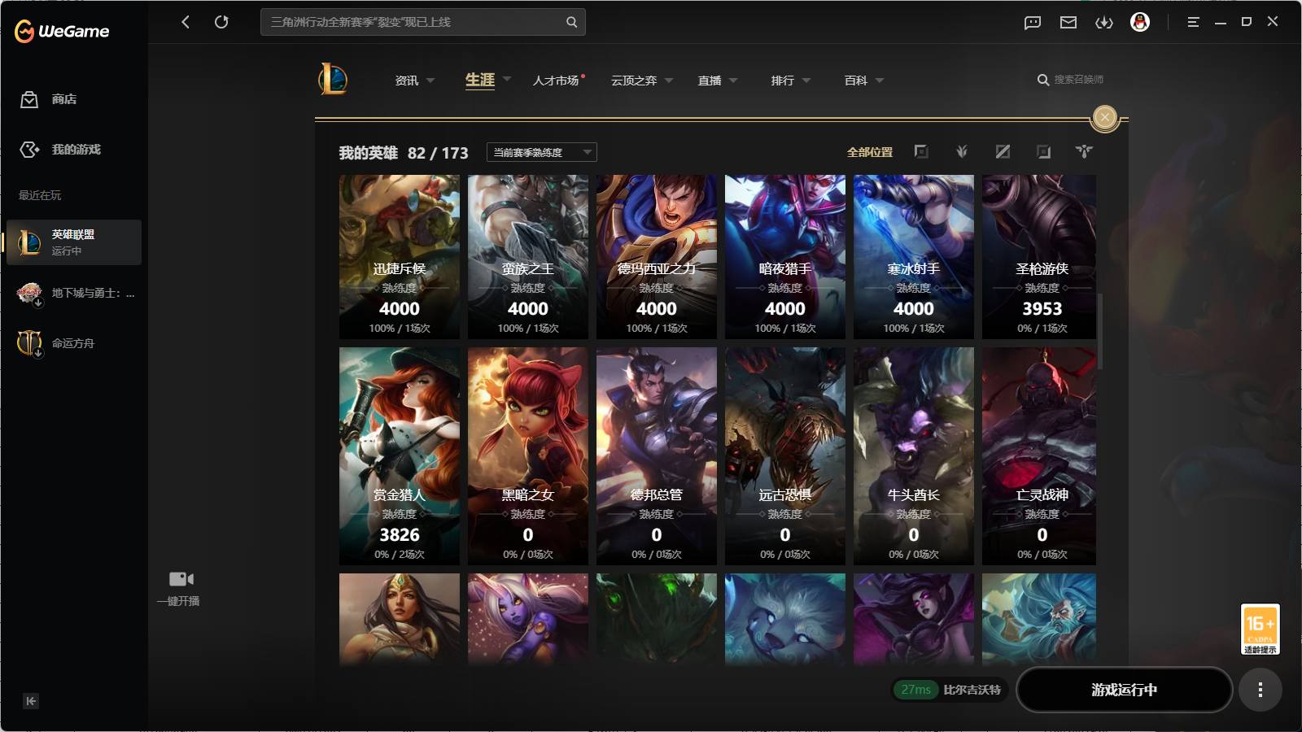This screenshot has height=732, width=1302.
Task: Open the 寒冰射手 hero card
Action: [914, 257]
